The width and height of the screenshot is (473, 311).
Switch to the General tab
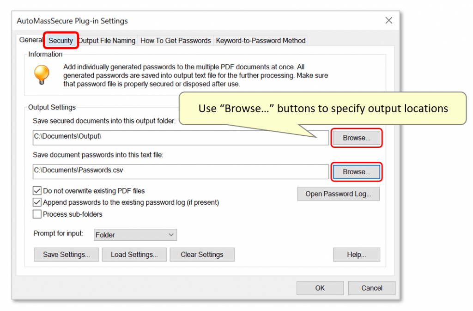(30, 40)
